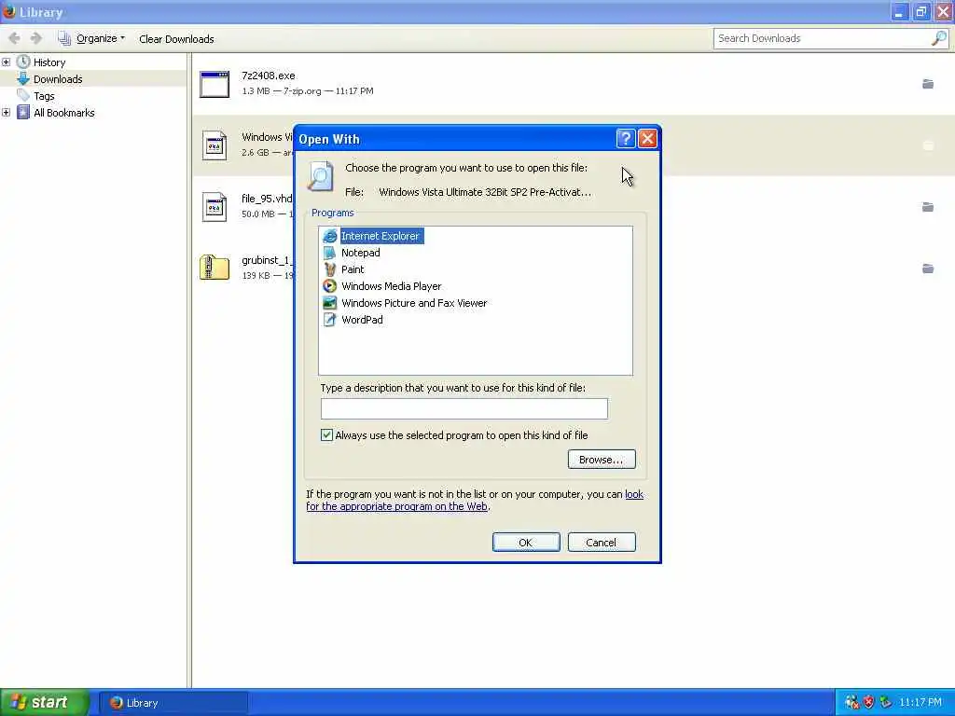Choose Notepad from the Programs list
955x716 pixels.
click(x=361, y=253)
